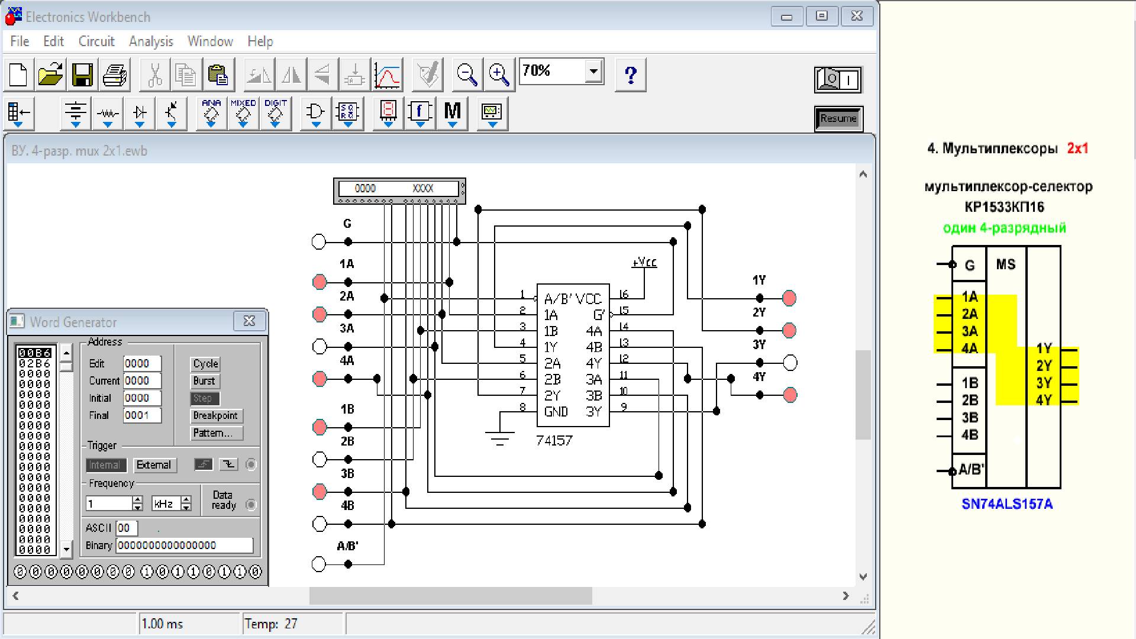
Task: Select the External trigger option
Action: (154, 465)
